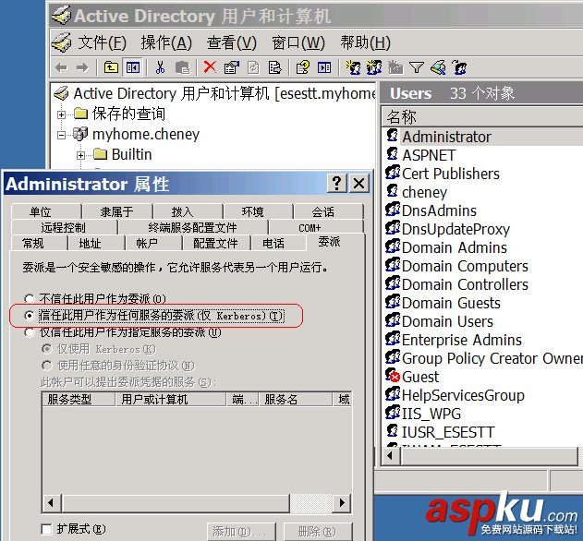This screenshot has height=541, width=583.
Task: Click the red Delete X toolbar icon
Action: click(210, 67)
